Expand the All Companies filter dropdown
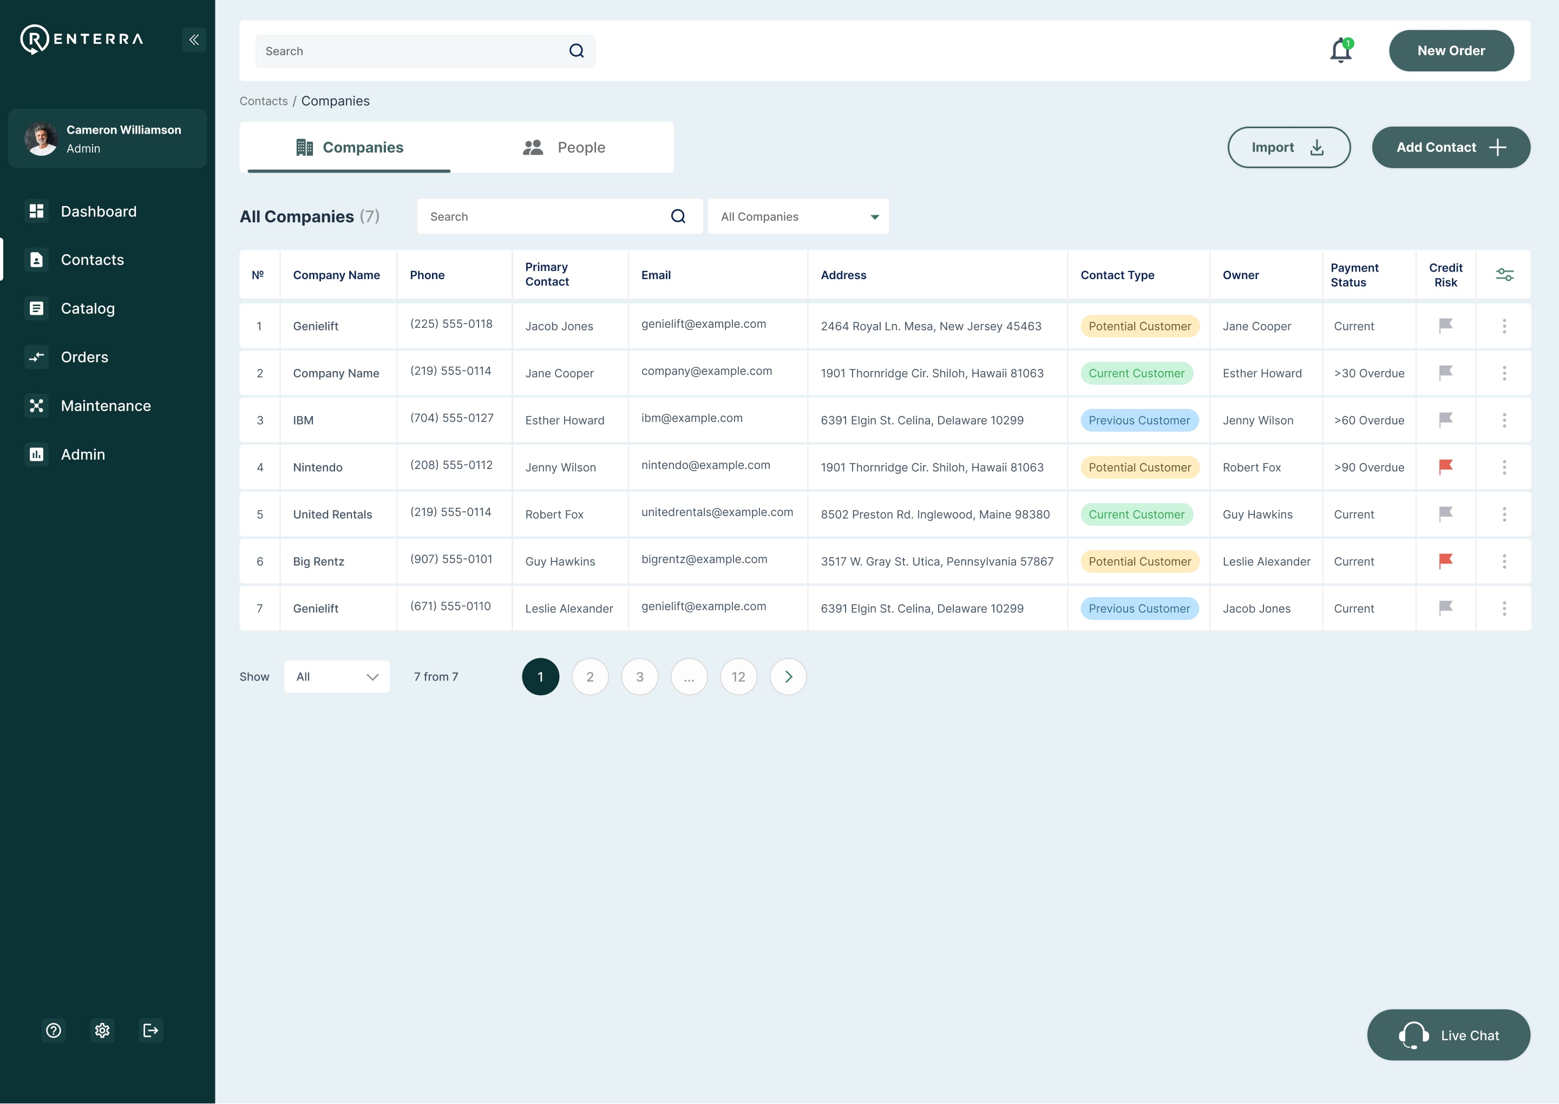 click(798, 216)
